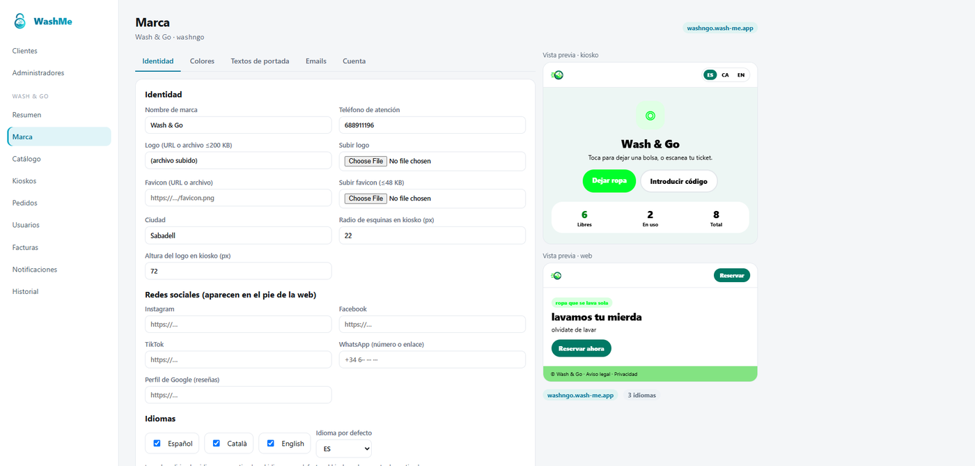
Task: Toggle the English language checkbox
Action: (x=271, y=443)
